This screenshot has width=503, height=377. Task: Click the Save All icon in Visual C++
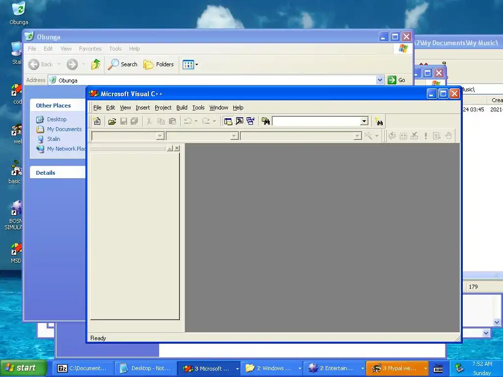135,121
